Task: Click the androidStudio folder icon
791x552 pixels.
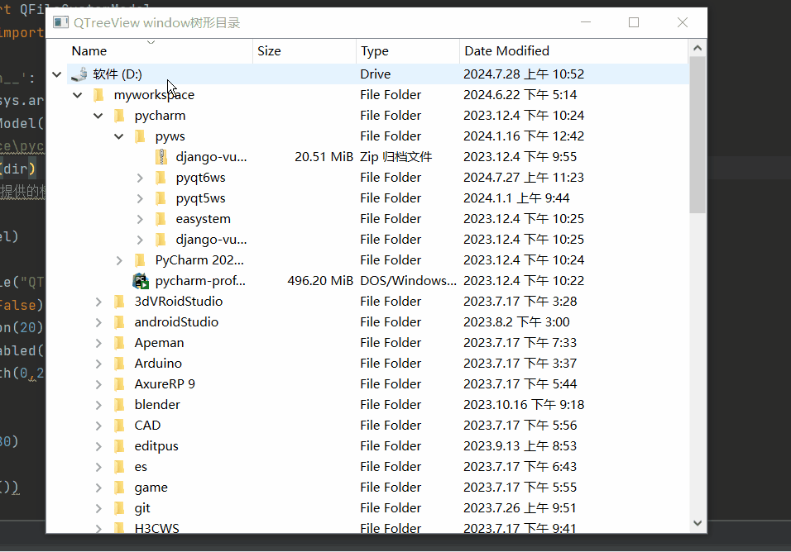Action: pyautogui.click(x=119, y=321)
